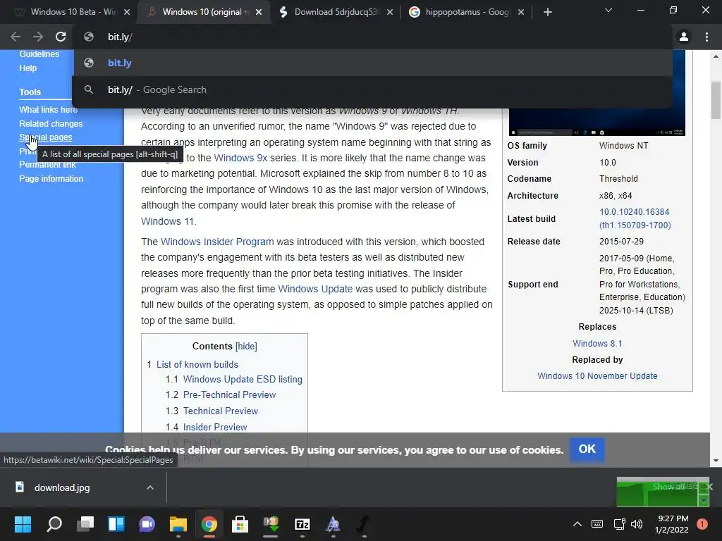Switch to the Download 5drjducq53 tab
722x541 pixels.
click(x=336, y=13)
